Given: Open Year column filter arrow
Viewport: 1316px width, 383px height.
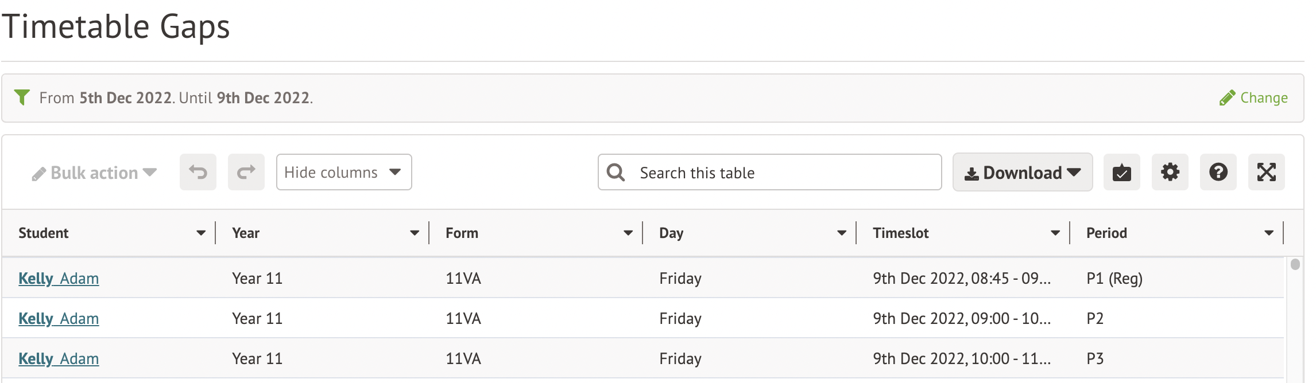Looking at the screenshot, I should [415, 233].
